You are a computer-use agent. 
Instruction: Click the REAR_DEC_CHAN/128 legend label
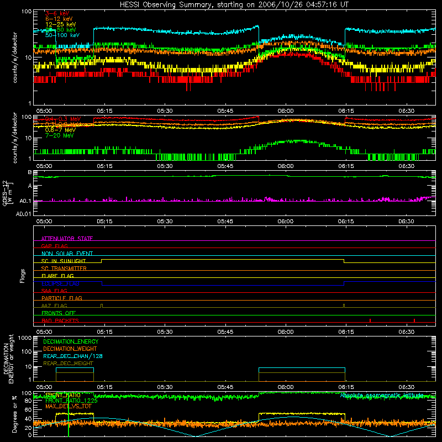pos(73,356)
